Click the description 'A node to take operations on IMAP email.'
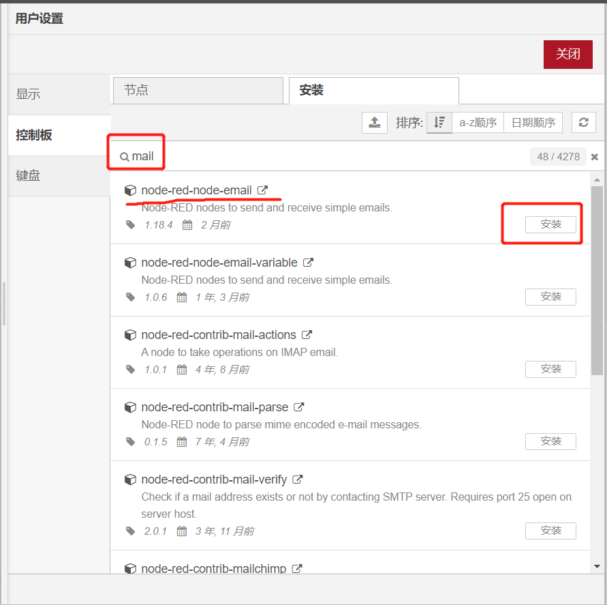This screenshot has height=605, width=607. pos(240,353)
